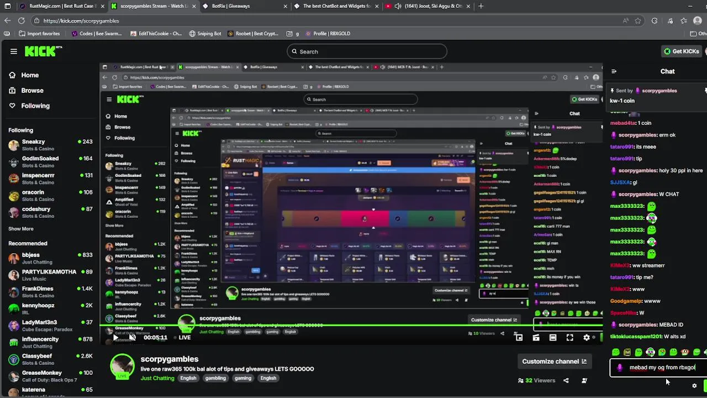The height and width of the screenshot is (398, 707).
Task: Click the first green emote in emote bar
Action: (x=616, y=352)
